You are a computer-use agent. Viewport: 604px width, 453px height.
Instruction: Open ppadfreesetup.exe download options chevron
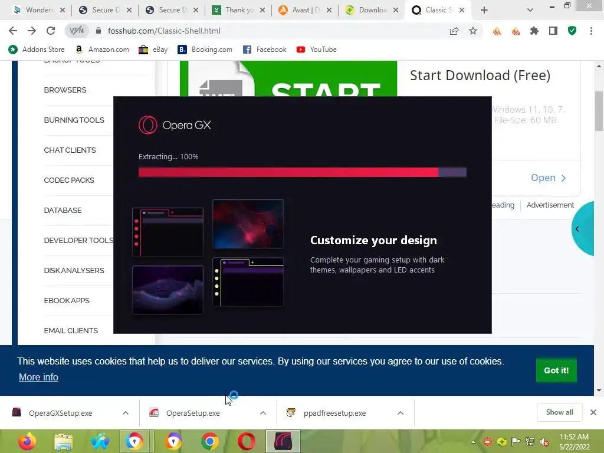(401, 413)
